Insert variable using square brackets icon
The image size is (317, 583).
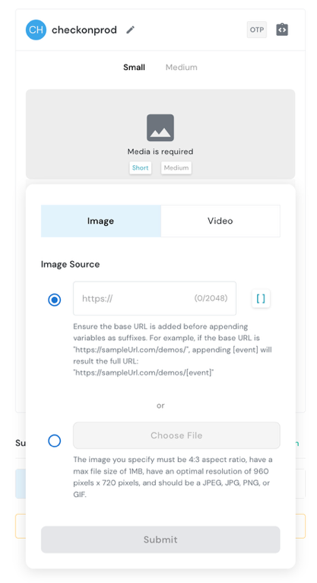[x=261, y=298]
